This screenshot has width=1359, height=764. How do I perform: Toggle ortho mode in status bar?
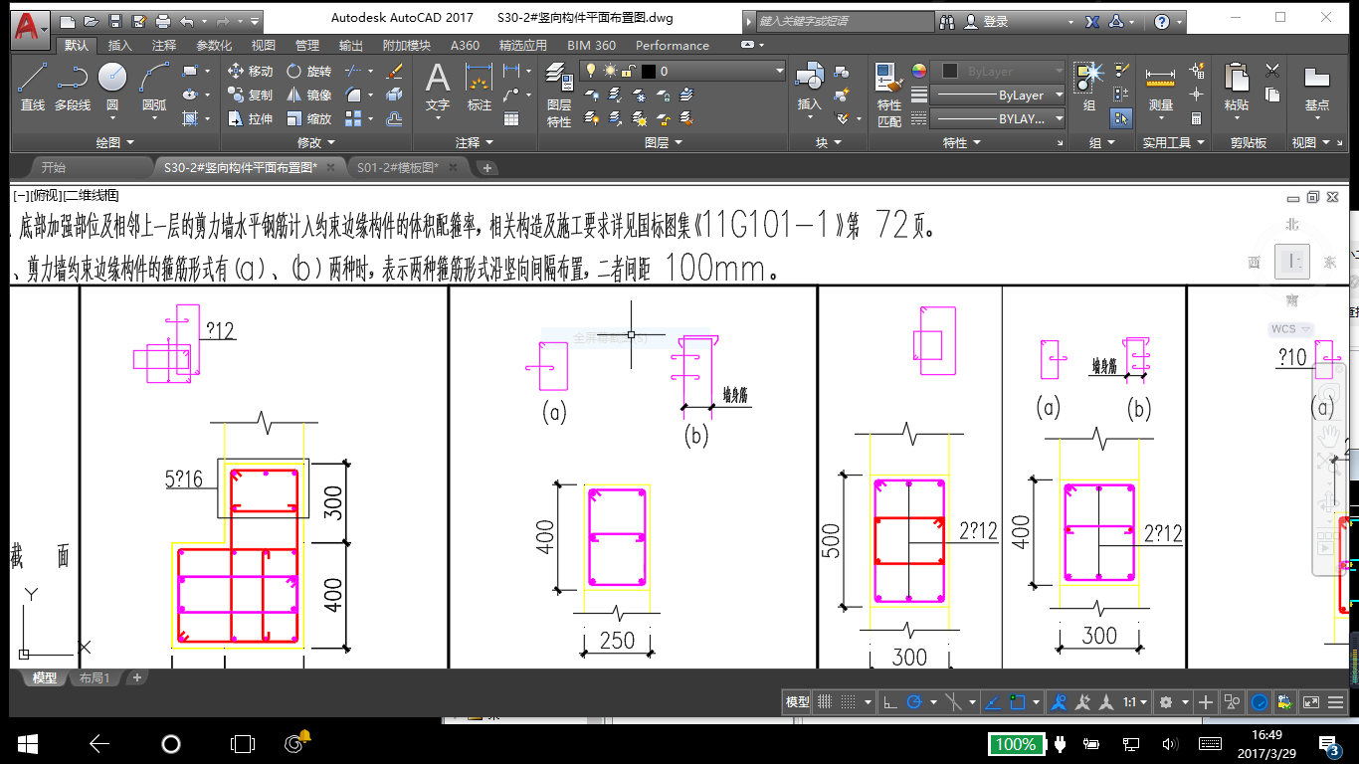pos(890,702)
